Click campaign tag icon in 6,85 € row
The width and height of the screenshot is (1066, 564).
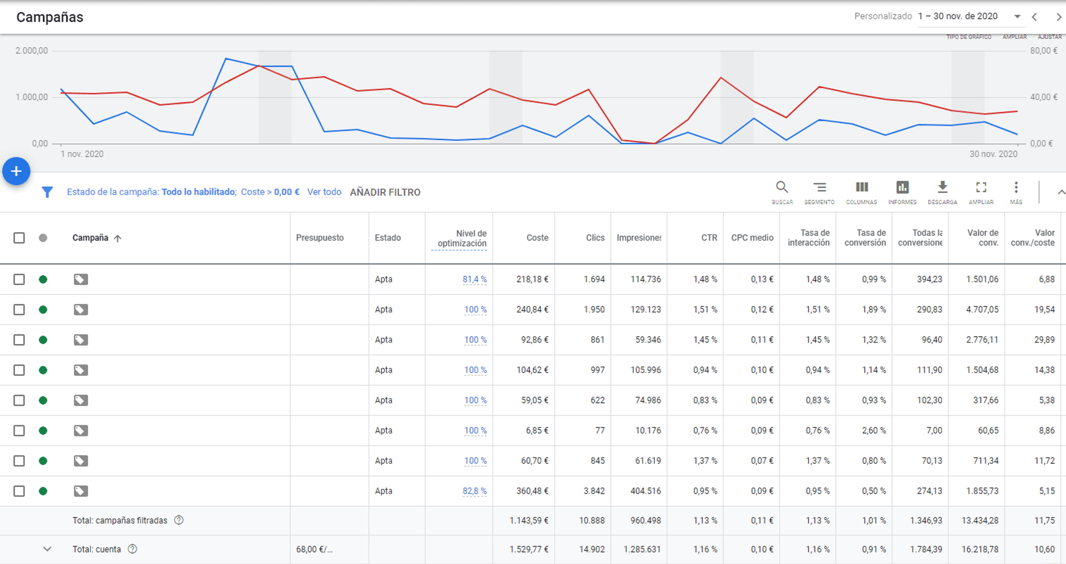pos(81,431)
